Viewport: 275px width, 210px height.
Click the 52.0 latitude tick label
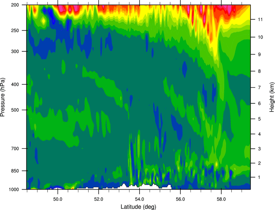99,199
